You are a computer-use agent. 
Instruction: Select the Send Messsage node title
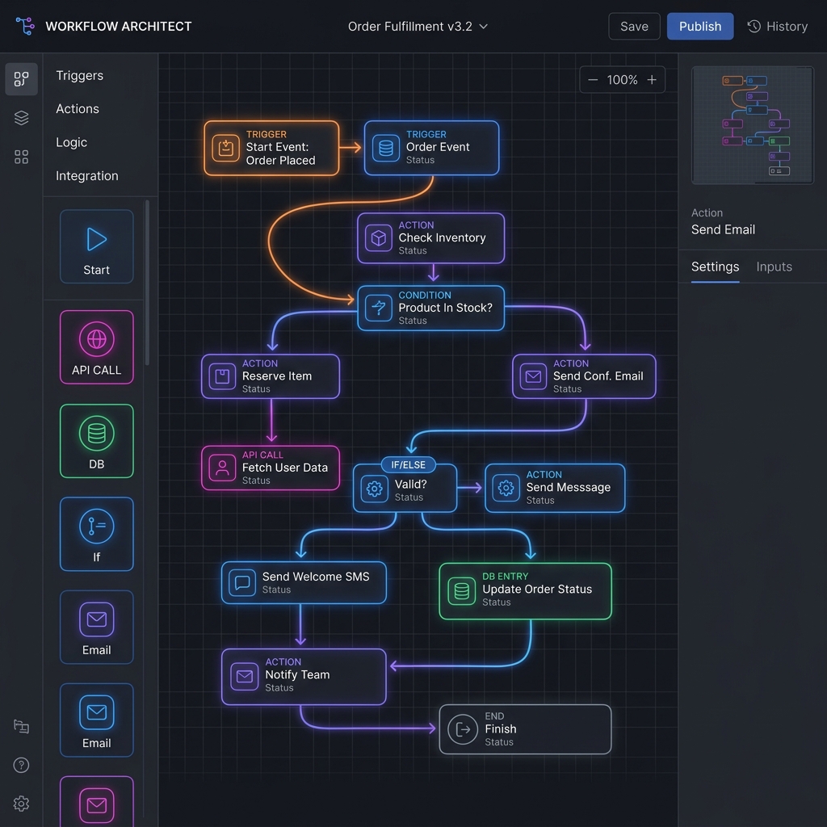[x=568, y=487]
